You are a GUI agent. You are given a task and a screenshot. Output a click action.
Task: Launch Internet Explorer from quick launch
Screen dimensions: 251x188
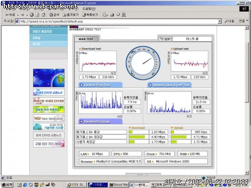25,184
